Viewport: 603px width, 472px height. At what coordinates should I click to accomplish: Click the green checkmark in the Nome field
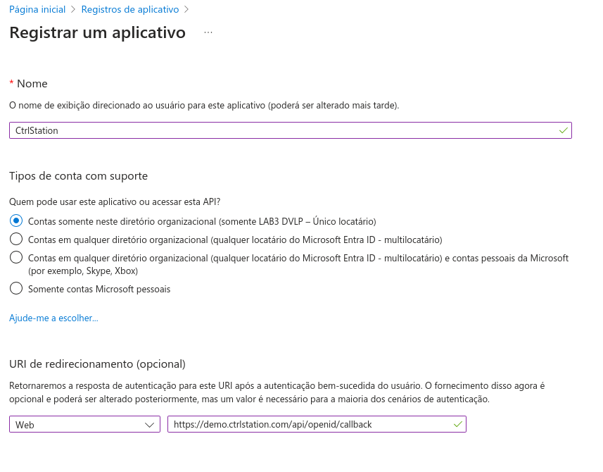[563, 130]
